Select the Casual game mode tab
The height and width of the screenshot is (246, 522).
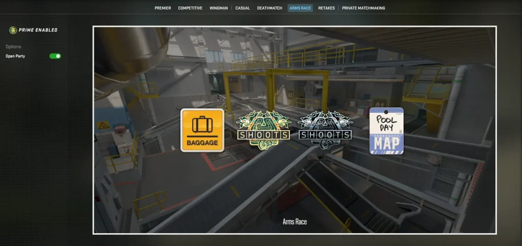(x=243, y=8)
